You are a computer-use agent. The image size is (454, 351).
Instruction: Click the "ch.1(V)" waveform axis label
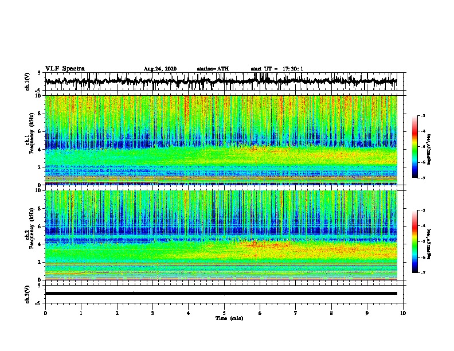(28, 81)
